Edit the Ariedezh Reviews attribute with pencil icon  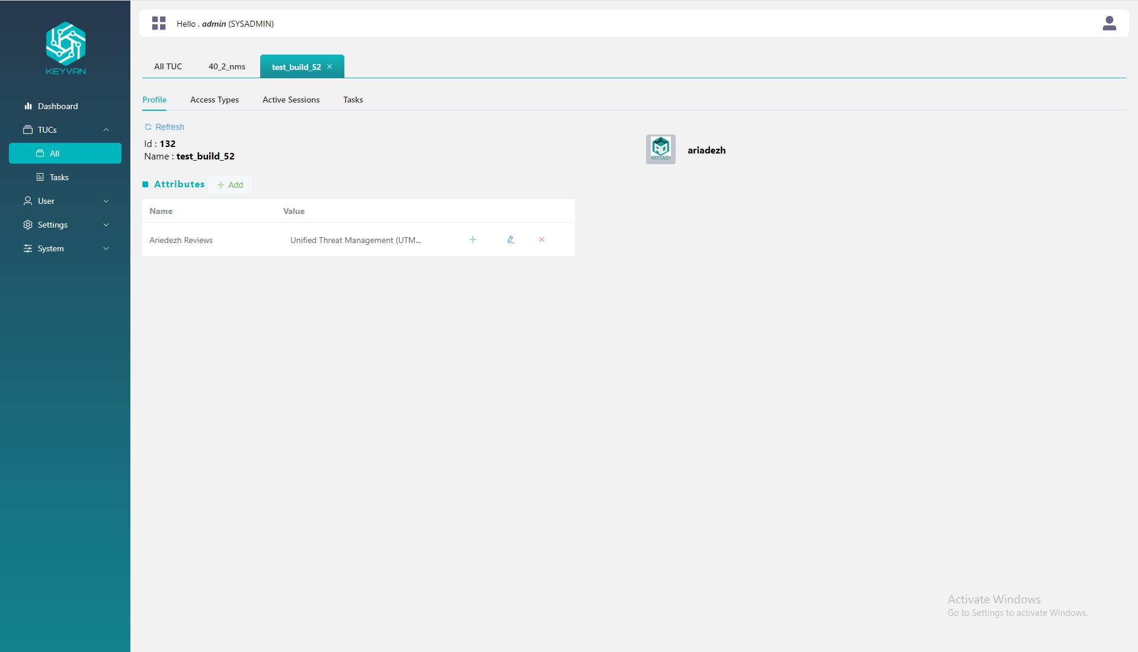click(510, 239)
